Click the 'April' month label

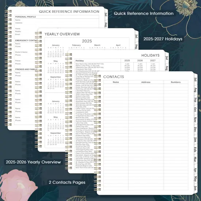coord(118,45)
